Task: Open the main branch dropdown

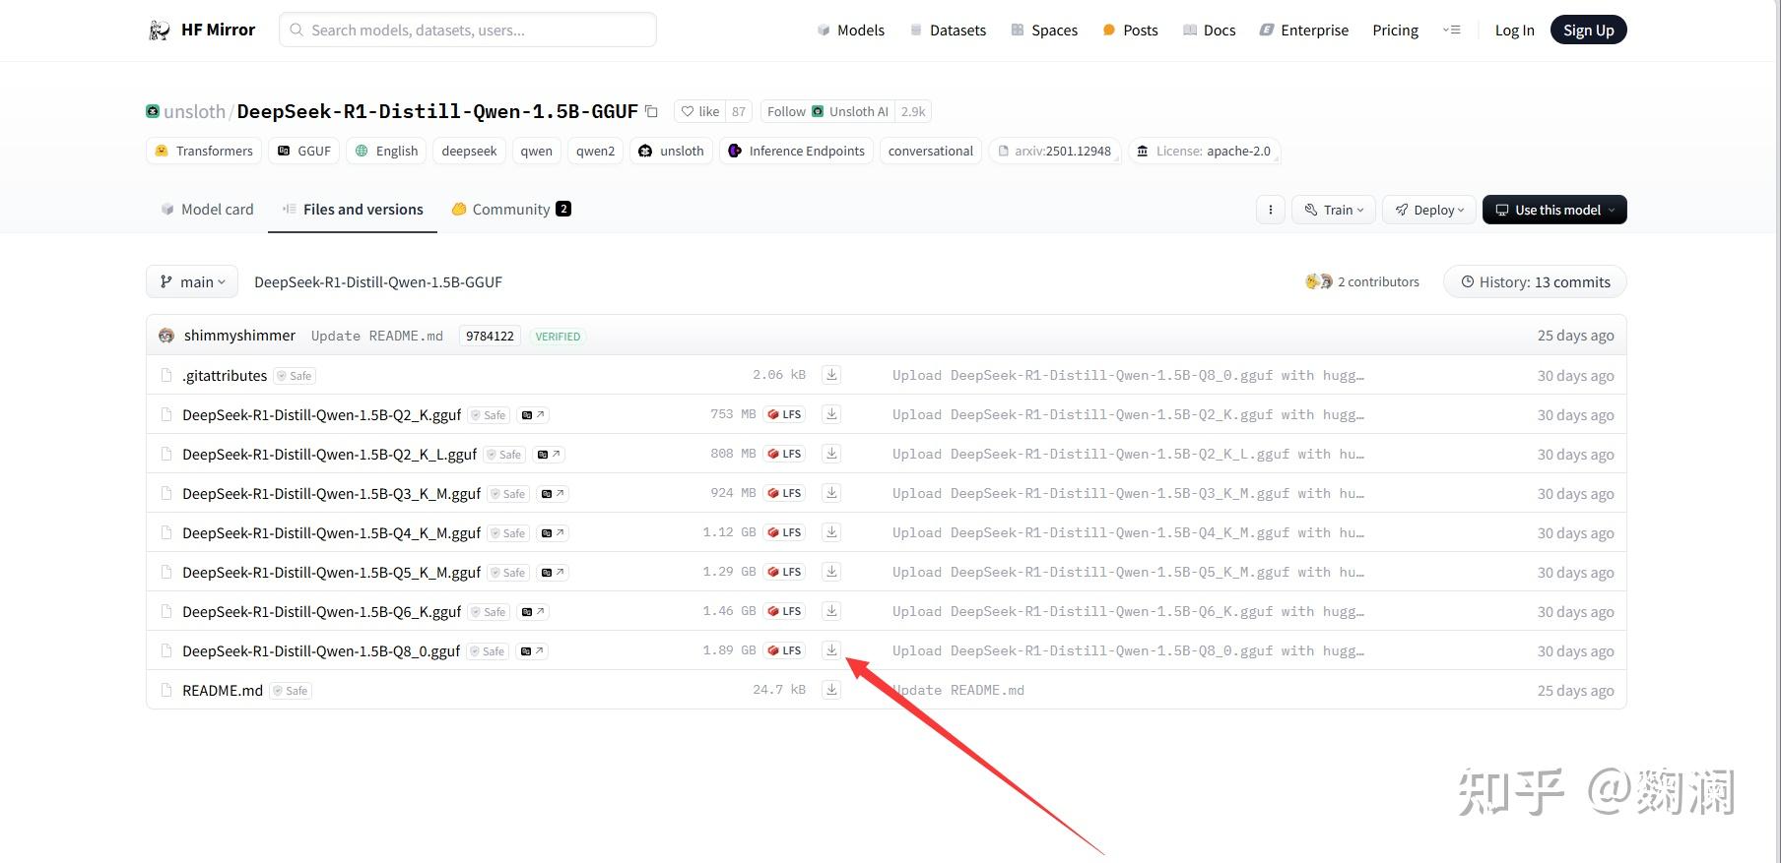Action: click(x=192, y=281)
